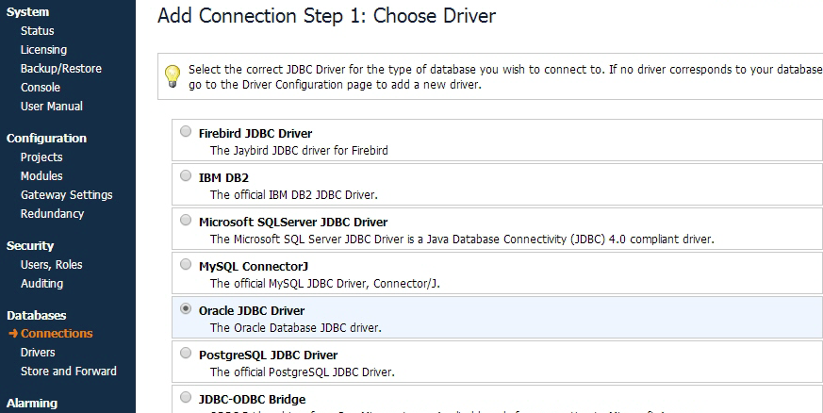The image size is (823, 413).
Task: Click the IBM DB2 title text
Action: point(223,178)
